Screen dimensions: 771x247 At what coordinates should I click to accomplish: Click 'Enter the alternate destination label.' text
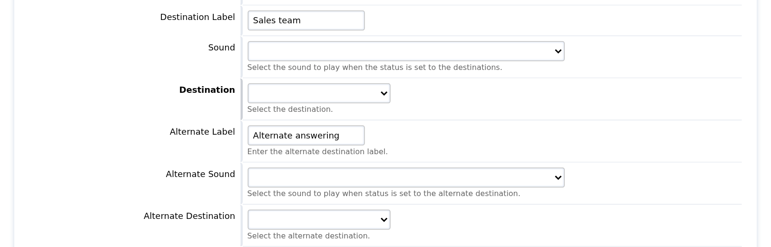(x=317, y=152)
